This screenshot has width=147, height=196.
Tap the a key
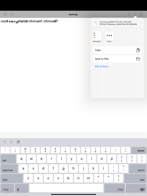23,169
